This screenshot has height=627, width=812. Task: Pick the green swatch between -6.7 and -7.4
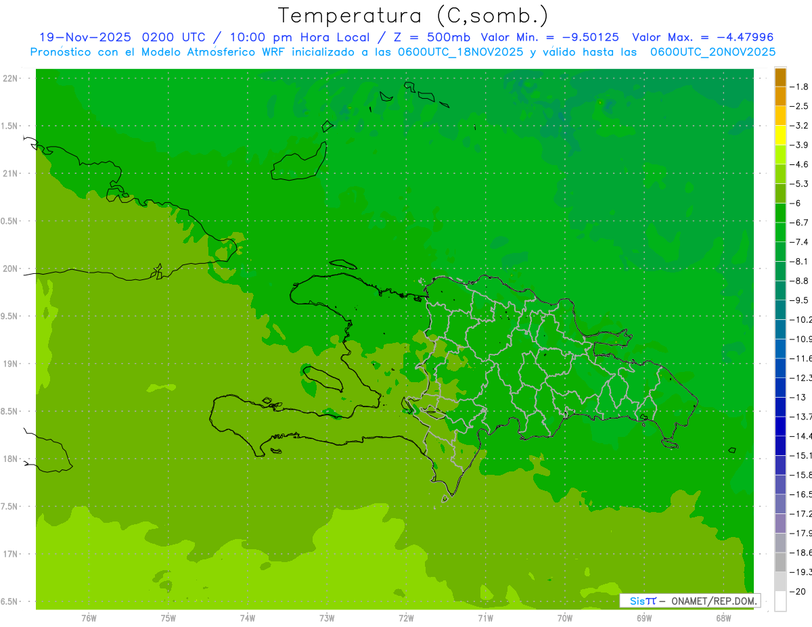pyautogui.click(x=780, y=232)
